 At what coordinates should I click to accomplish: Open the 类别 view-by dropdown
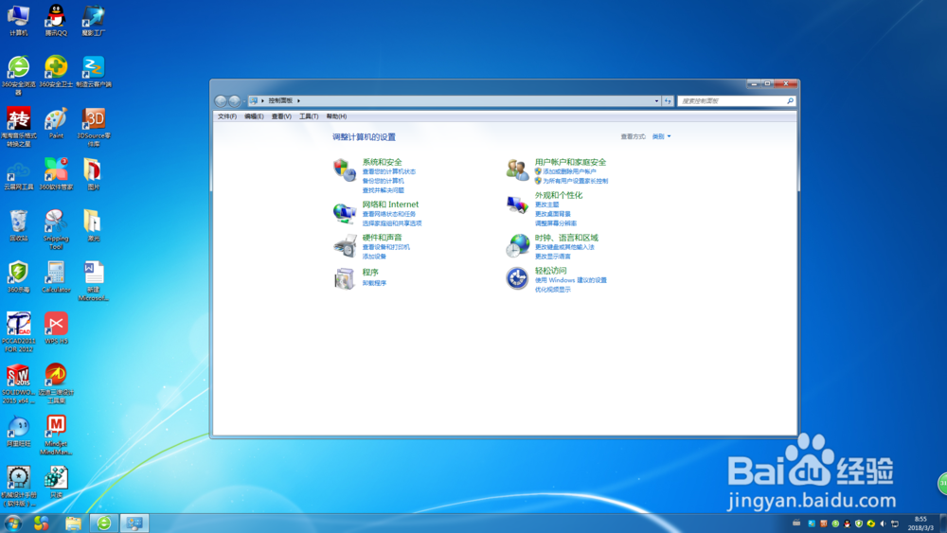(x=661, y=136)
